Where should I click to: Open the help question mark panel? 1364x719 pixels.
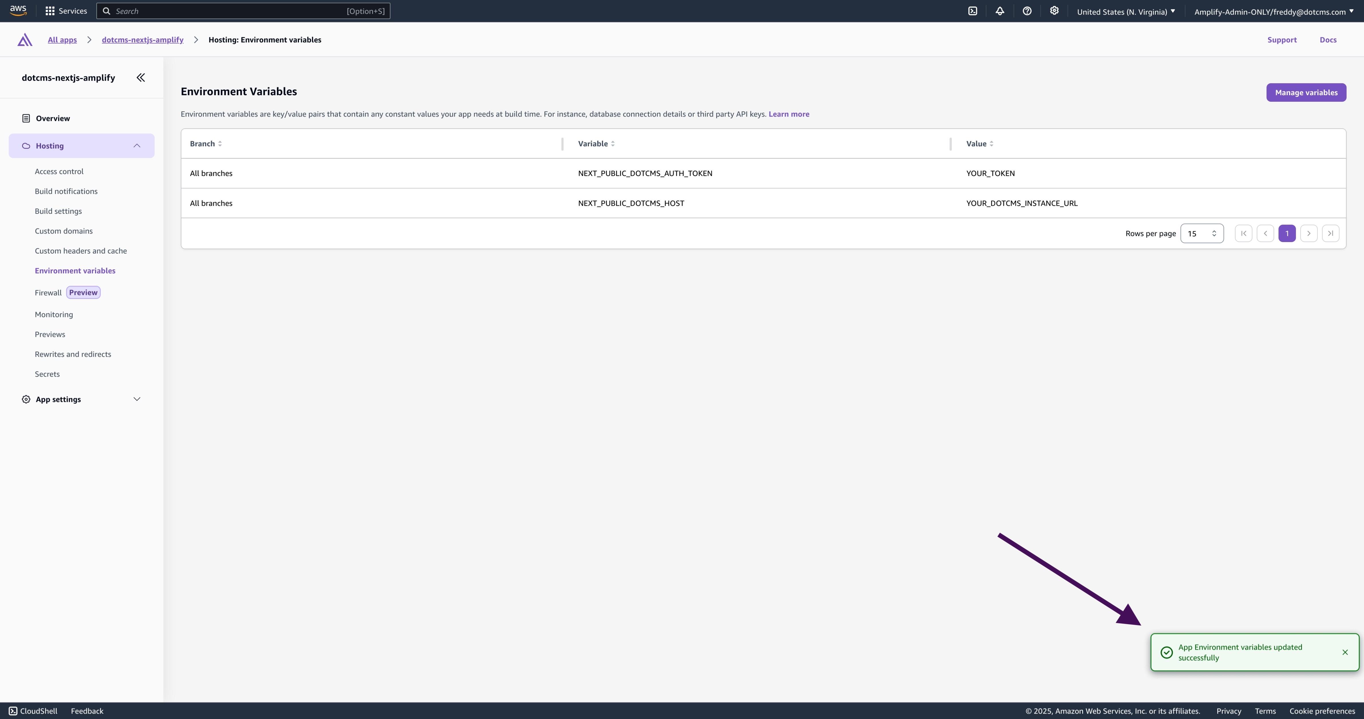pyautogui.click(x=1027, y=11)
